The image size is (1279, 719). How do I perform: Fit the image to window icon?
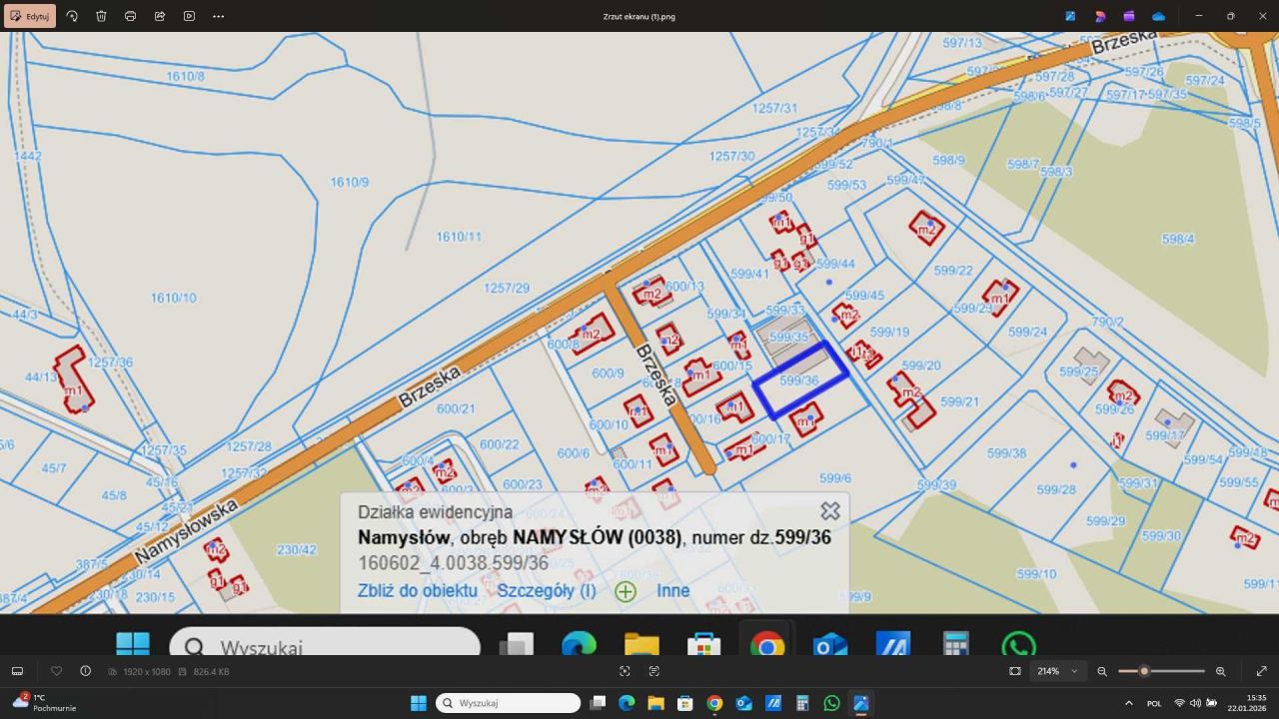click(1015, 671)
